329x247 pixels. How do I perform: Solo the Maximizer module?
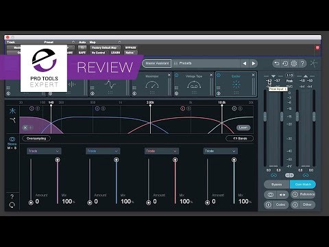tap(134, 93)
